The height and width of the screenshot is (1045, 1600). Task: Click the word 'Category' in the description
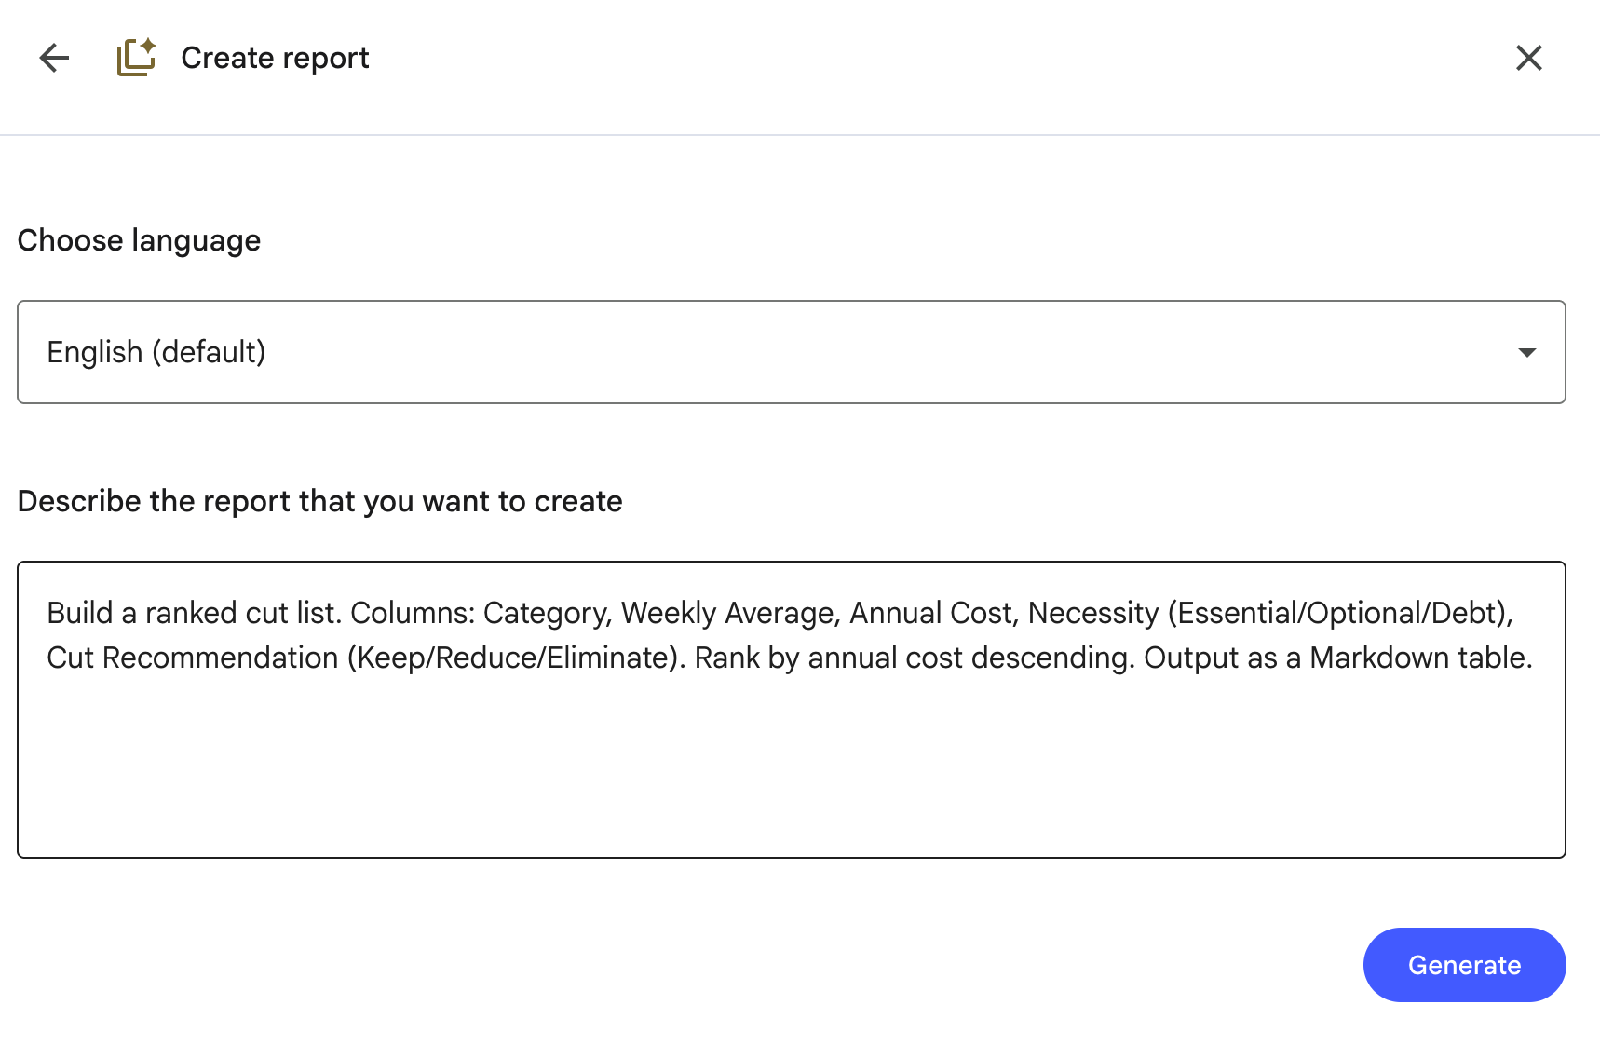point(546,613)
